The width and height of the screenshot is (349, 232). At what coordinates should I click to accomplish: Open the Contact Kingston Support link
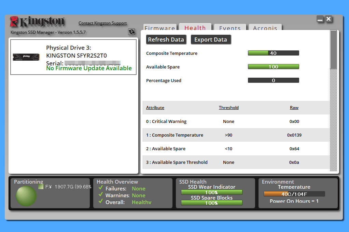pos(102,23)
